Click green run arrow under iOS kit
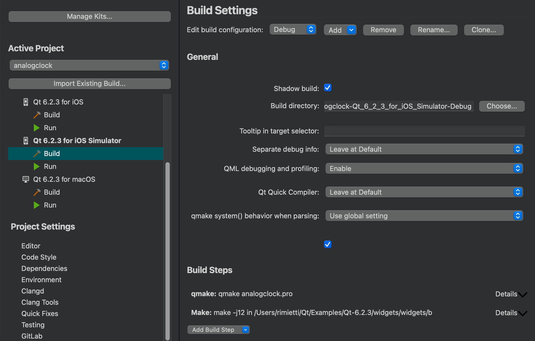This screenshot has height=341, width=535. click(x=37, y=128)
